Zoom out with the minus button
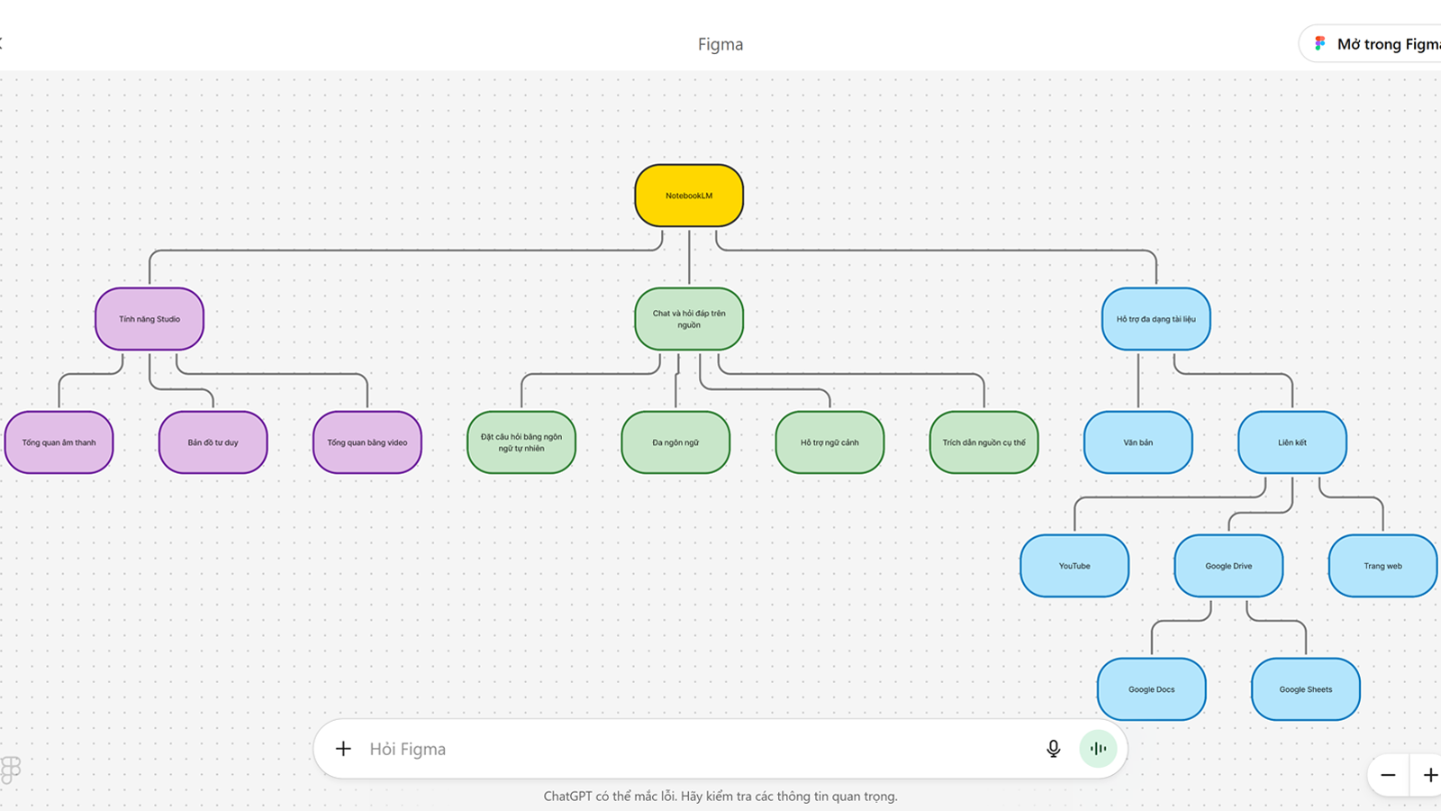The height and width of the screenshot is (811, 1441). tap(1388, 775)
